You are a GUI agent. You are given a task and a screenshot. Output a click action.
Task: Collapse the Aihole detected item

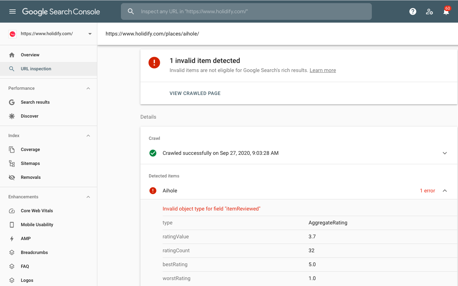(x=445, y=191)
